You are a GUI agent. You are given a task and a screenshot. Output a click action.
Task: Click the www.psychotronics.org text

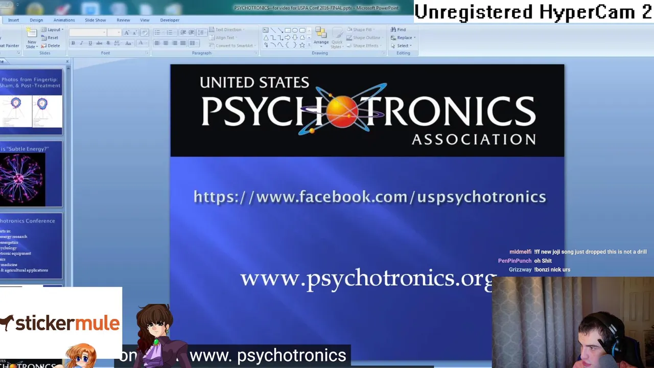point(368,279)
